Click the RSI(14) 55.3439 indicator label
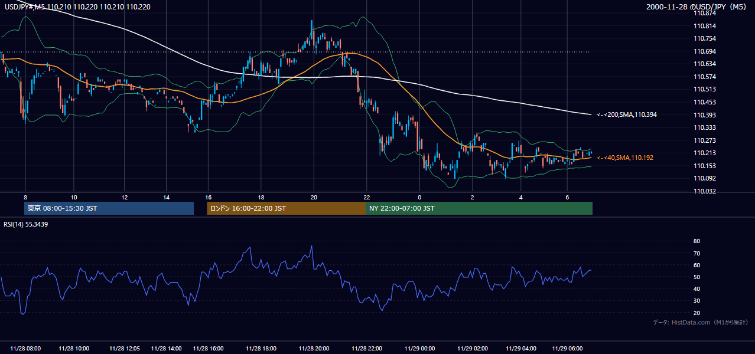This screenshot has width=755, height=354. (25, 224)
